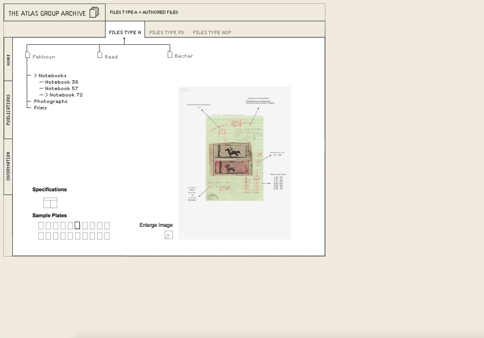Select the first sample plate in top row
Image resolution: width=484 pixels, height=338 pixels.
pos(41,226)
